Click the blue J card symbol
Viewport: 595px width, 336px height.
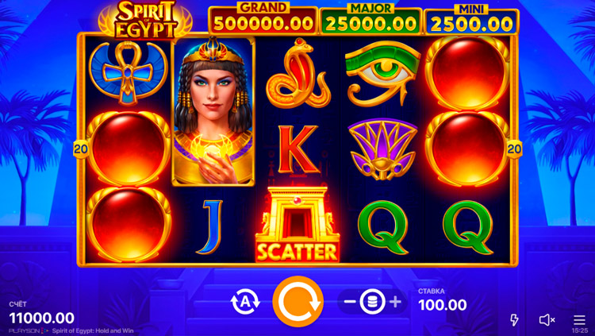pyautogui.click(x=209, y=227)
